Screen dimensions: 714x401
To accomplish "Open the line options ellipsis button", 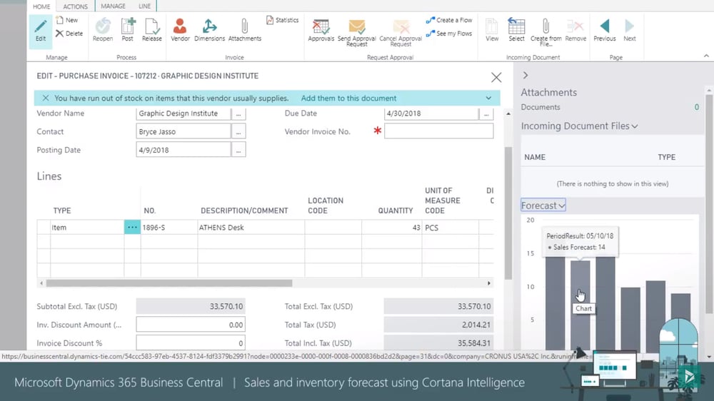I will (132, 227).
